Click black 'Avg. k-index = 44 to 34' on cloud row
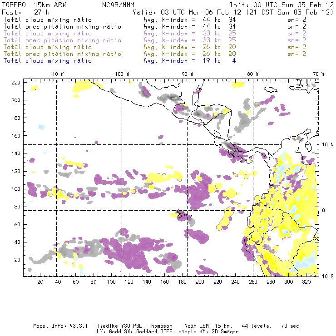The width and height of the screenshot is (336, 336). pos(190,20)
